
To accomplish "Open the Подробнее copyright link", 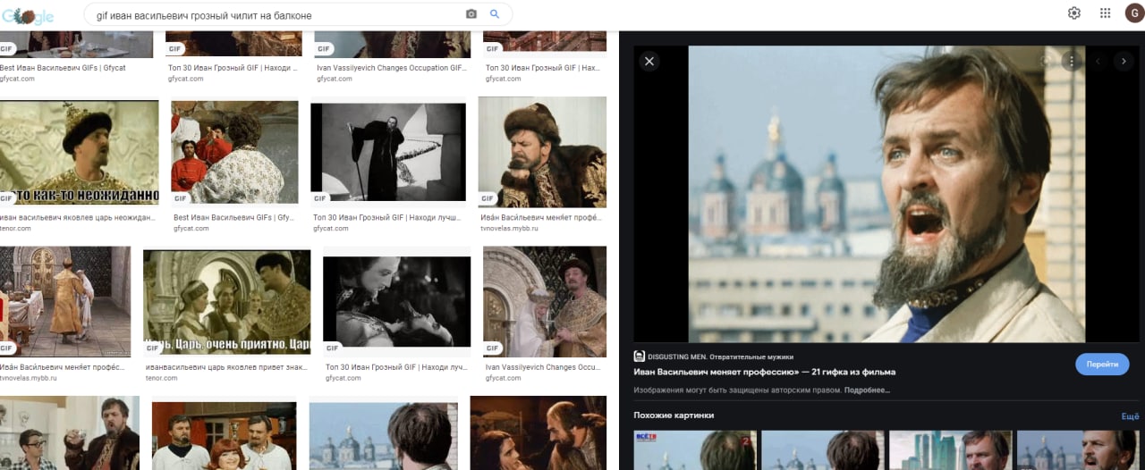I will coord(868,390).
